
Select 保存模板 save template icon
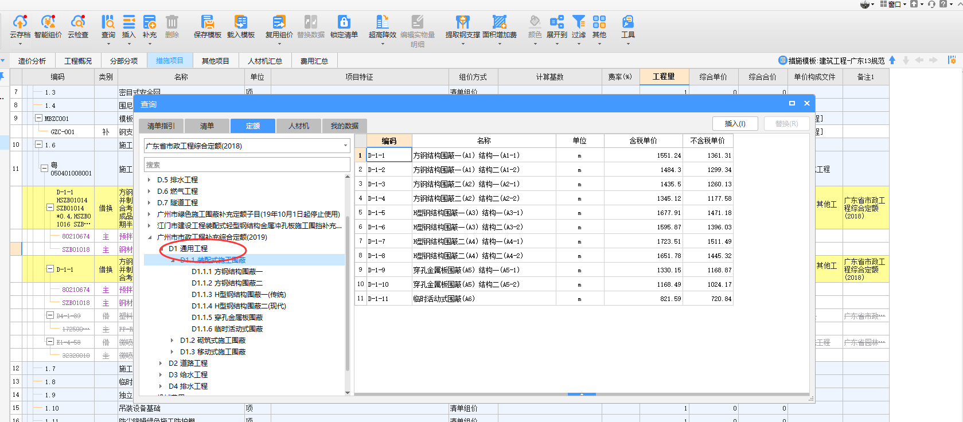[208, 27]
